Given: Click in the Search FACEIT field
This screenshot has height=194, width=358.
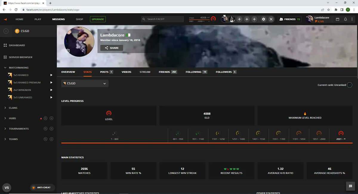Looking at the screenshot, I should tap(162, 19).
